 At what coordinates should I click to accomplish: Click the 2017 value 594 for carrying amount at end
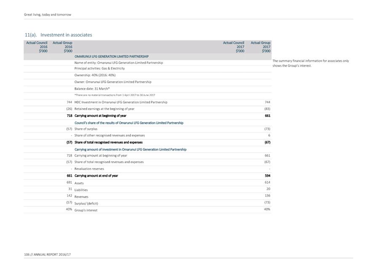tap(267, 176)
